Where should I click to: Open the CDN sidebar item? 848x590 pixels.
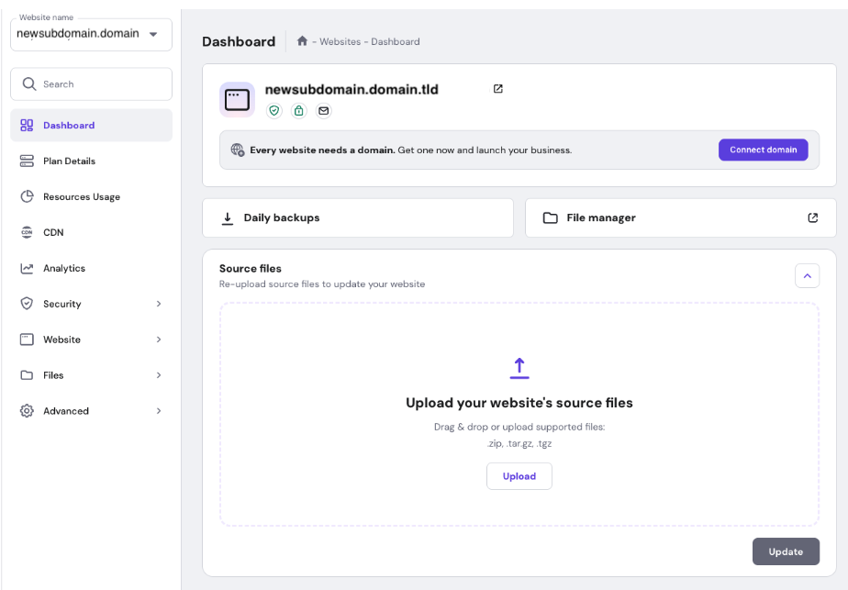tap(53, 232)
